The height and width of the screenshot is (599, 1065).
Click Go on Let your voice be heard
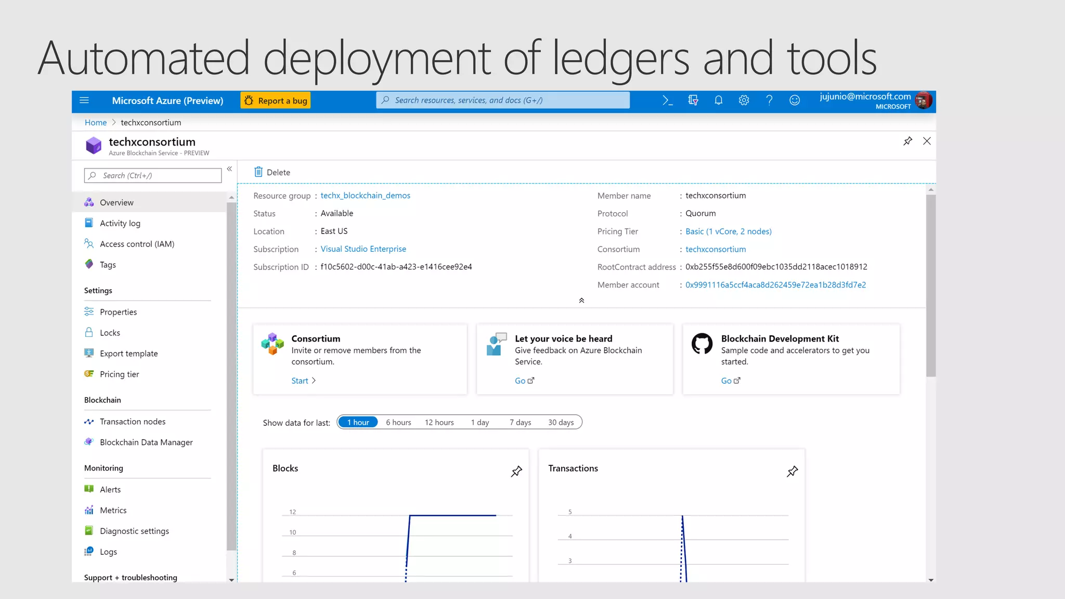click(x=524, y=381)
